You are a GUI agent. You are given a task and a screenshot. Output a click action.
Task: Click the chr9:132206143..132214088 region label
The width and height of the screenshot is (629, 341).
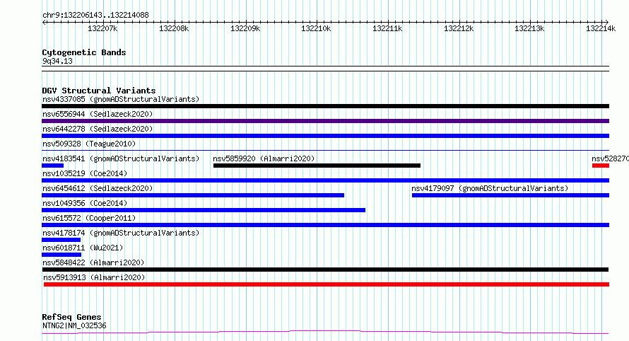tap(95, 15)
